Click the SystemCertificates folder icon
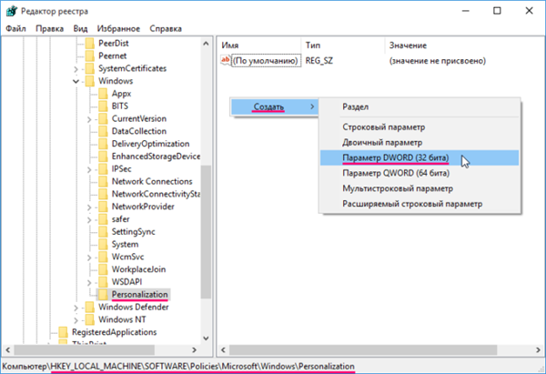The width and height of the screenshot is (546, 374). tap(90, 68)
